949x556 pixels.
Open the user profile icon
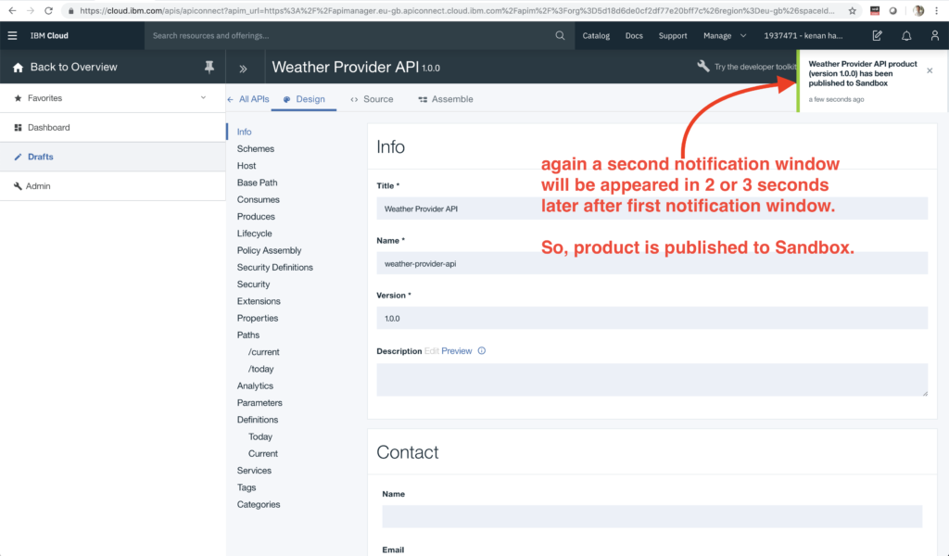[x=934, y=36]
